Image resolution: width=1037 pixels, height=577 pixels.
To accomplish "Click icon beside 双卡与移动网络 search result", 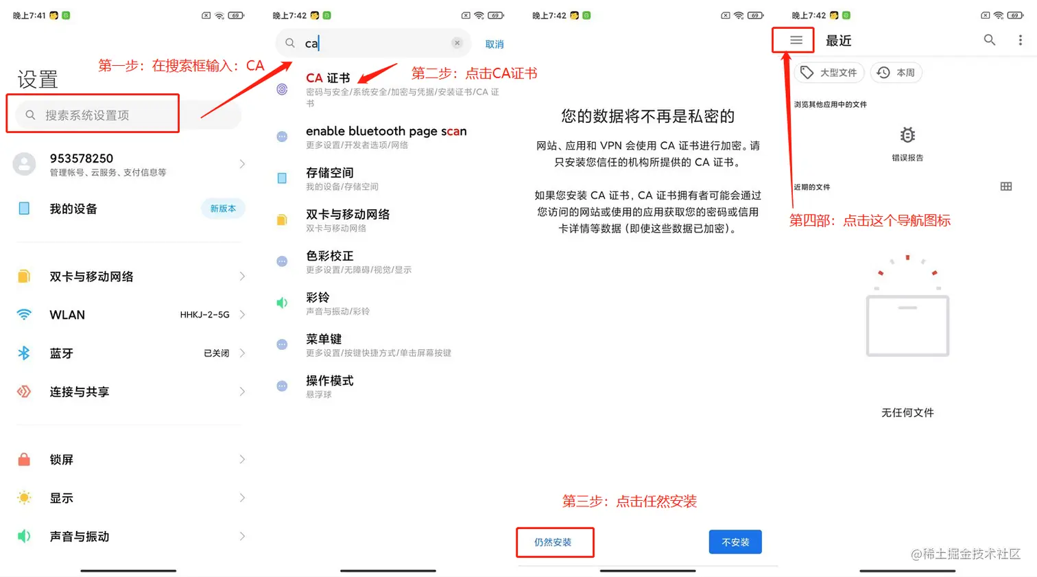I will click(x=282, y=220).
